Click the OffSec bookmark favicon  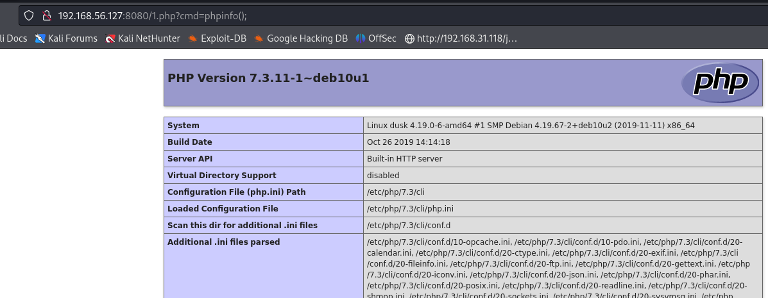(361, 38)
